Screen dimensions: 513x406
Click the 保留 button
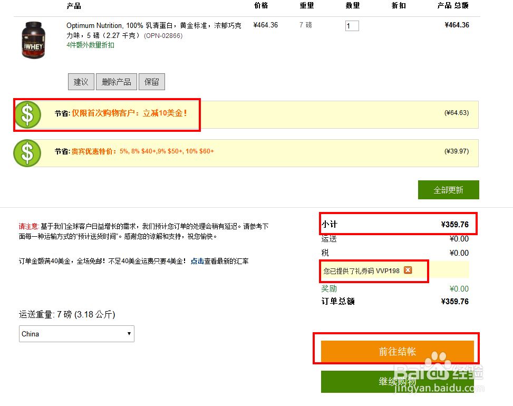click(152, 82)
